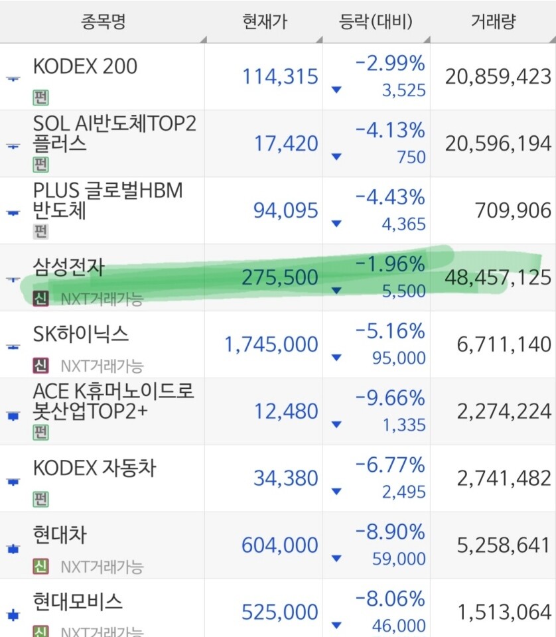The width and height of the screenshot is (556, 637).
Task: Click the 펀 fund badge under KODEX 200
Action: tap(40, 98)
